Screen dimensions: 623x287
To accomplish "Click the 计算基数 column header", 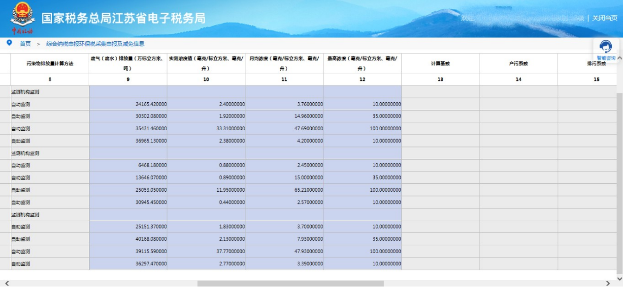I will [440, 64].
